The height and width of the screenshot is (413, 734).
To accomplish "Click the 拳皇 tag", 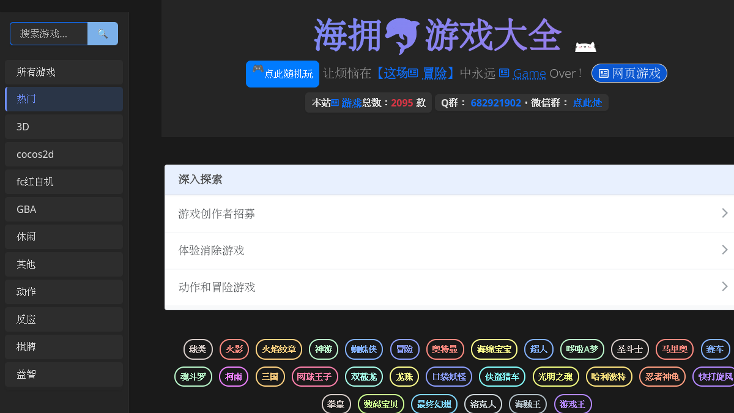I will tap(336, 404).
